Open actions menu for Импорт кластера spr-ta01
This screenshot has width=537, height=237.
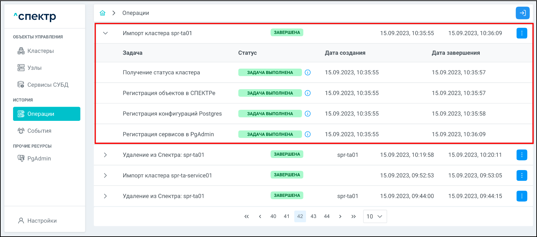pyautogui.click(x=522, y=33)
